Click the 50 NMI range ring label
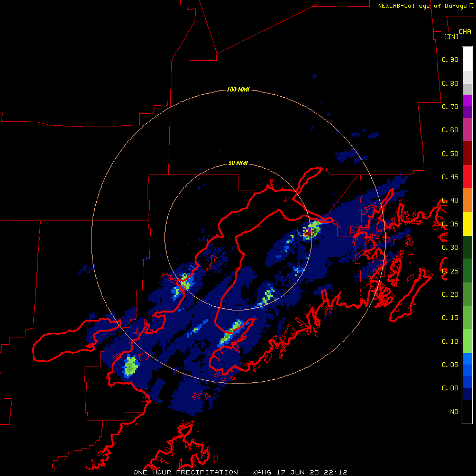 [x=238, y=163]
